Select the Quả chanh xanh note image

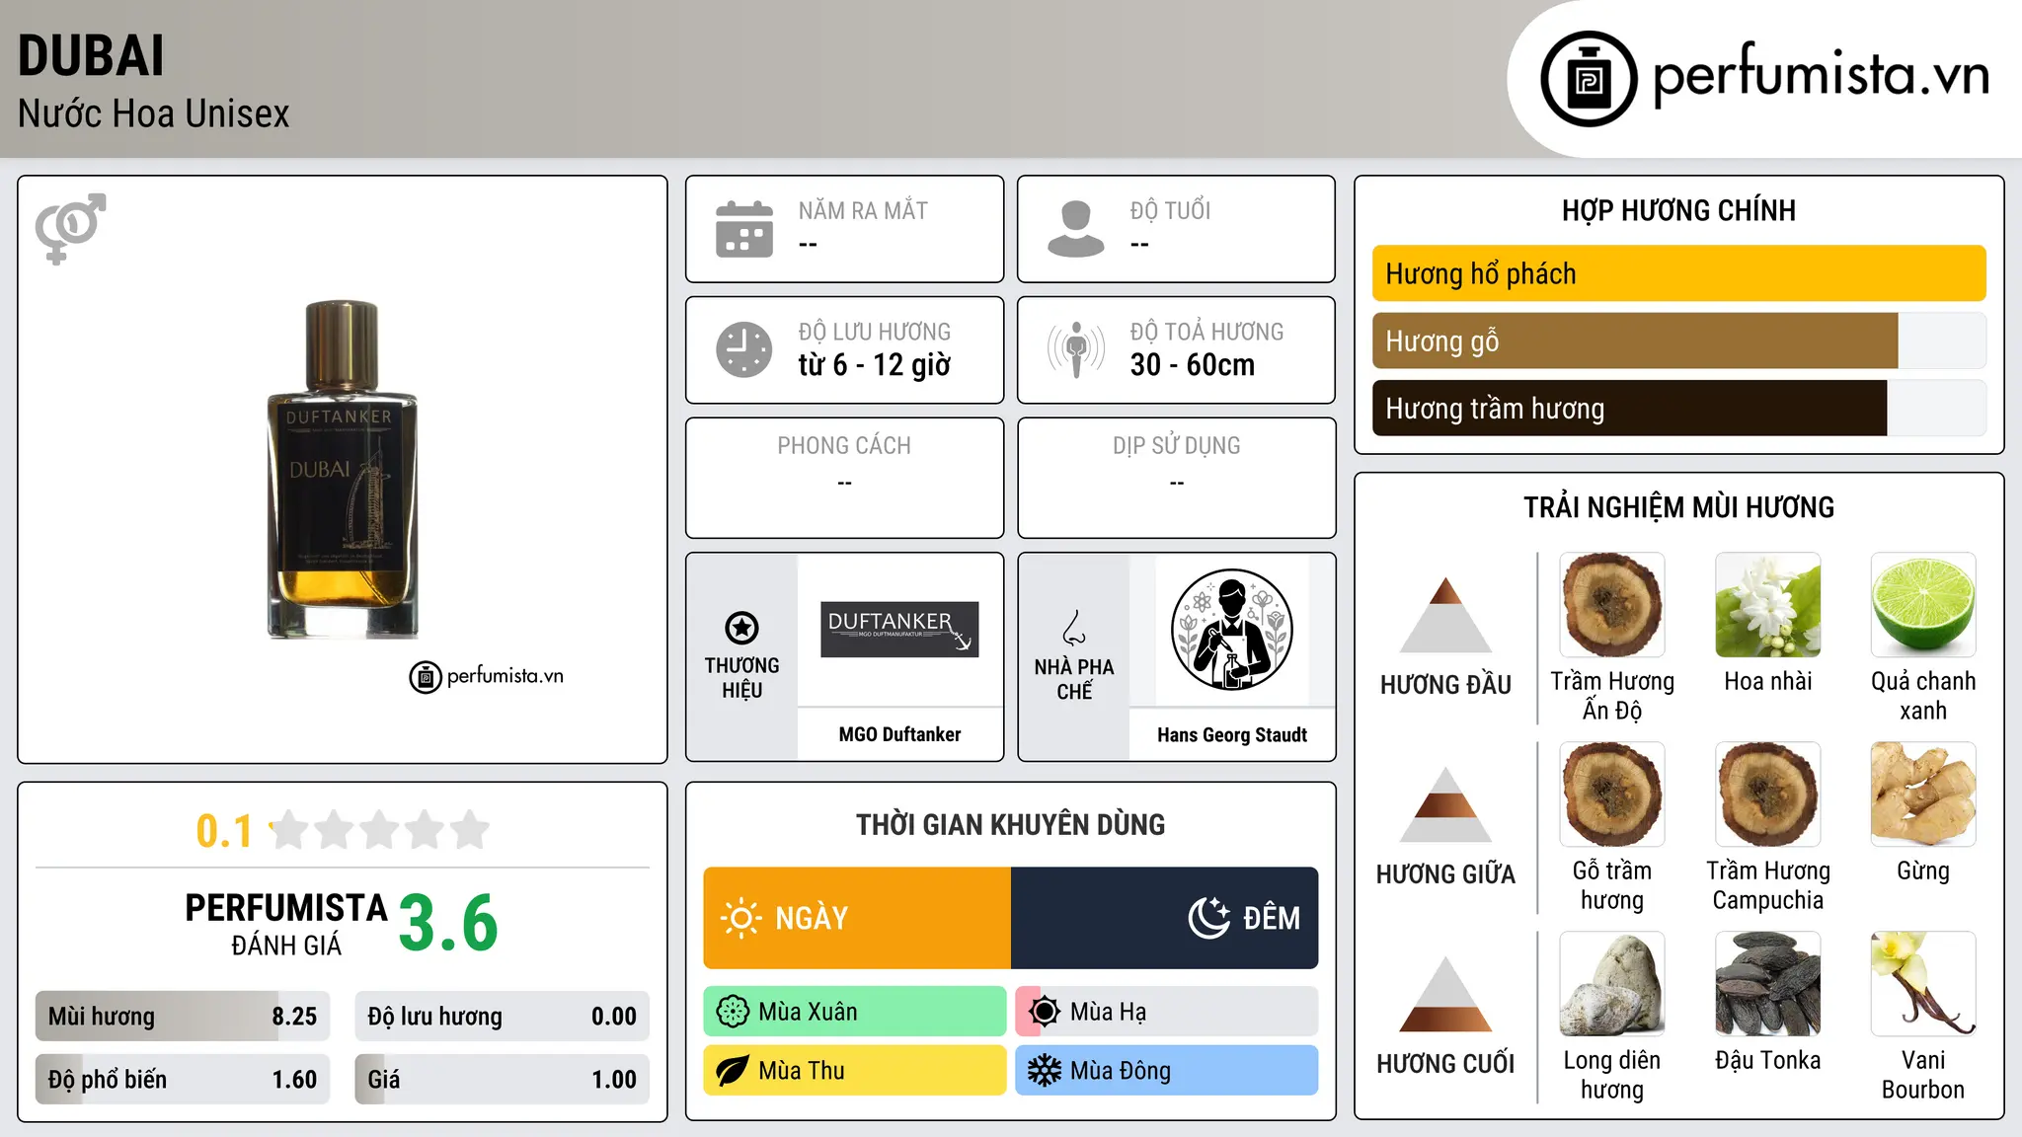1923,605
